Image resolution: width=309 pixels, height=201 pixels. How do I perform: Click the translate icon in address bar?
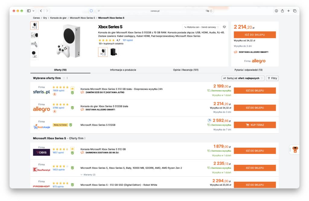(x=207, y=11)
